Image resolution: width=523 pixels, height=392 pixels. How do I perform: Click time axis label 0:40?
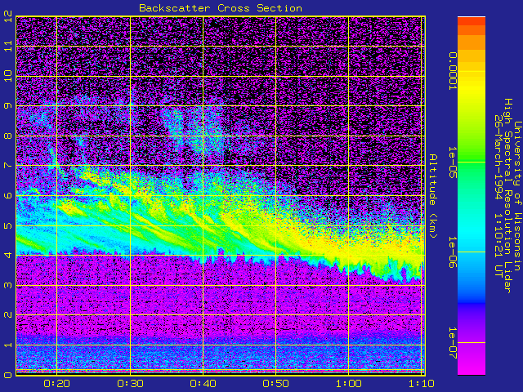point(203,384)
